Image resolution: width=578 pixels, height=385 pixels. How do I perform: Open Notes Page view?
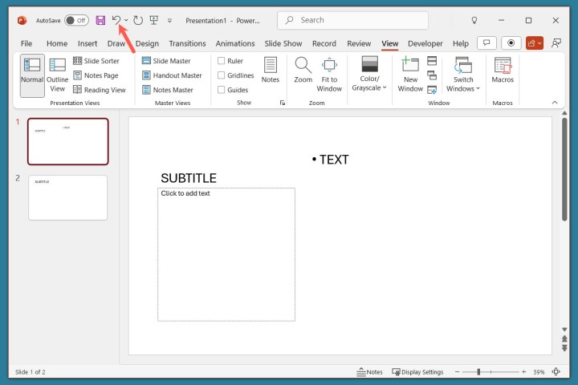pos(96,75)
